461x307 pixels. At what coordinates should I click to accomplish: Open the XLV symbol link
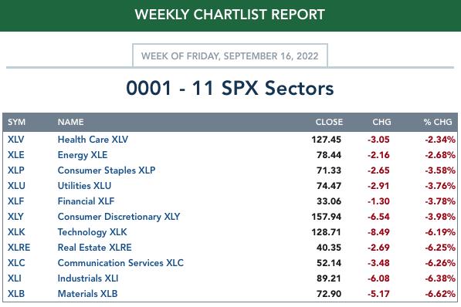[16, 140]
